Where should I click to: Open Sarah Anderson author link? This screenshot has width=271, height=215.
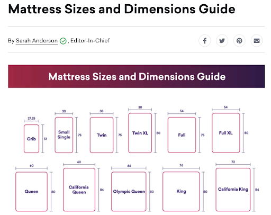(x=37, y=41)
